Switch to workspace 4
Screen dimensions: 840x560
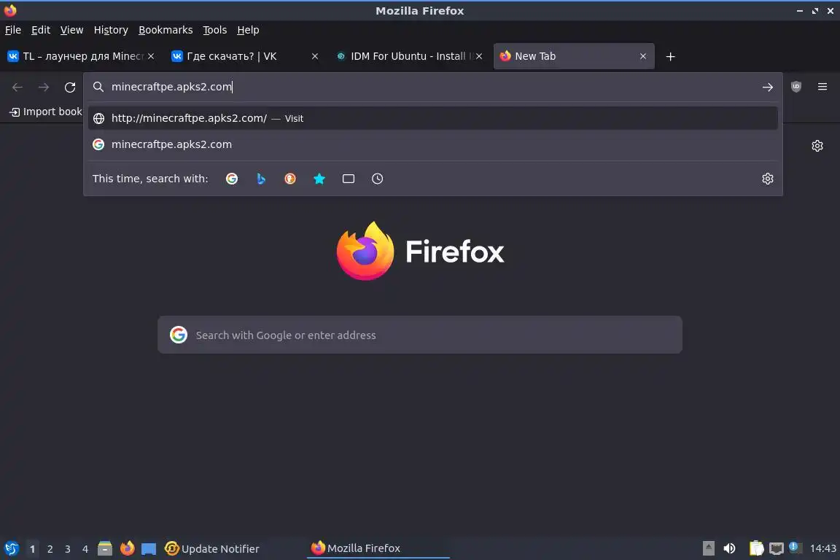click(x=85, y=549)
